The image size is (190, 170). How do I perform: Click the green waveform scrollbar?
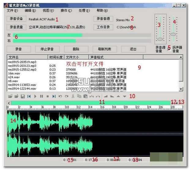pyautogui.click(x=91, y=103)
